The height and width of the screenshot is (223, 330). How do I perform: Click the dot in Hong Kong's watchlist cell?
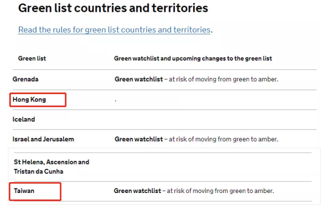[x=116, y=100]
